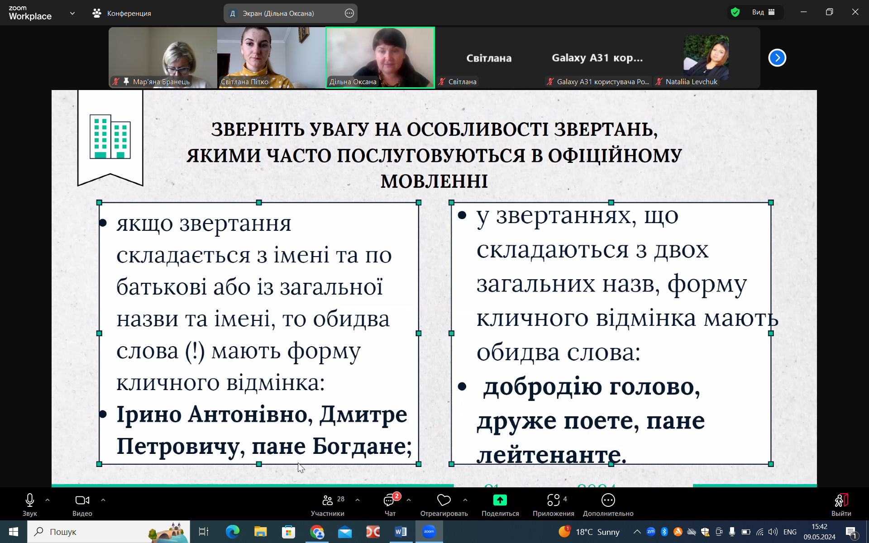
Task: Click the Участники participants icon
Action: [x=327, y=500]
